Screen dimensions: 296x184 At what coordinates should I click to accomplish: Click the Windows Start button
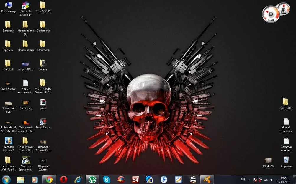(6, 180)
